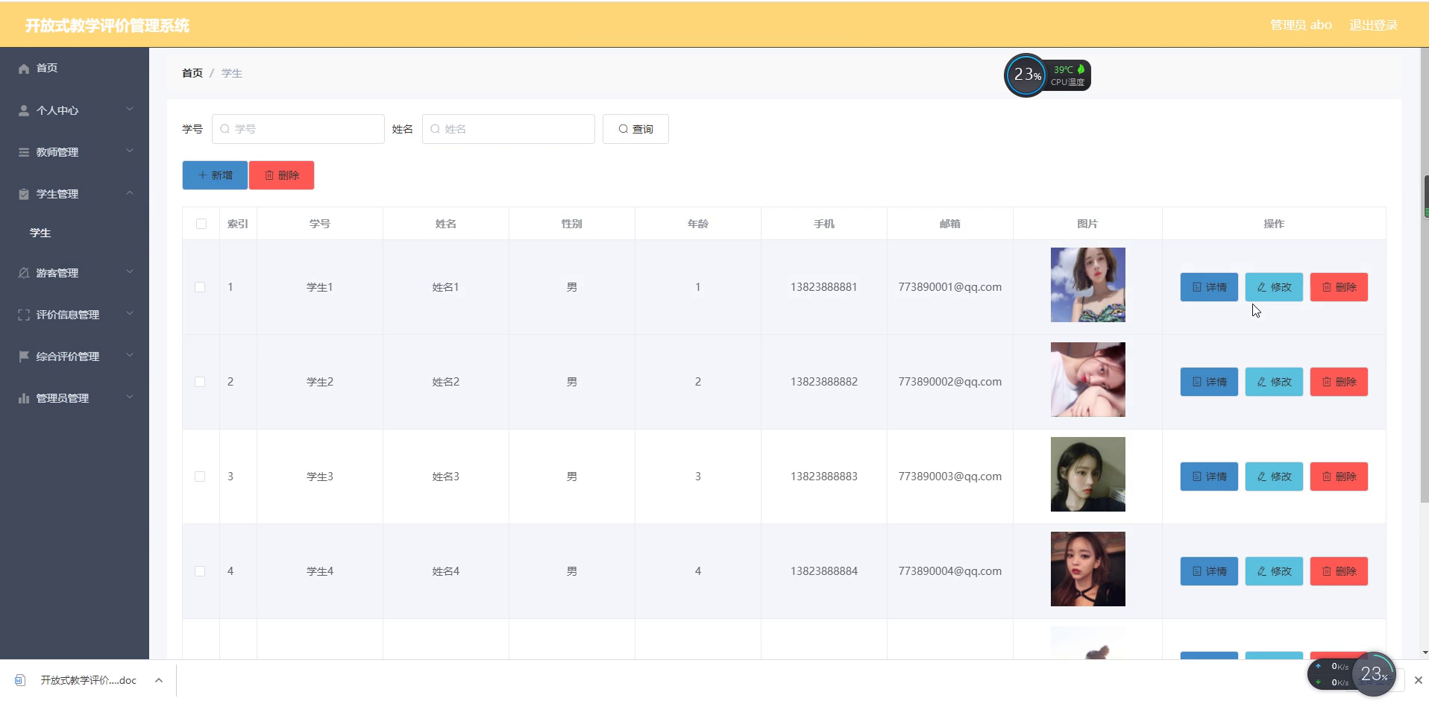
Task: Open the download item options arrow
Action: (x=159, y=680)
